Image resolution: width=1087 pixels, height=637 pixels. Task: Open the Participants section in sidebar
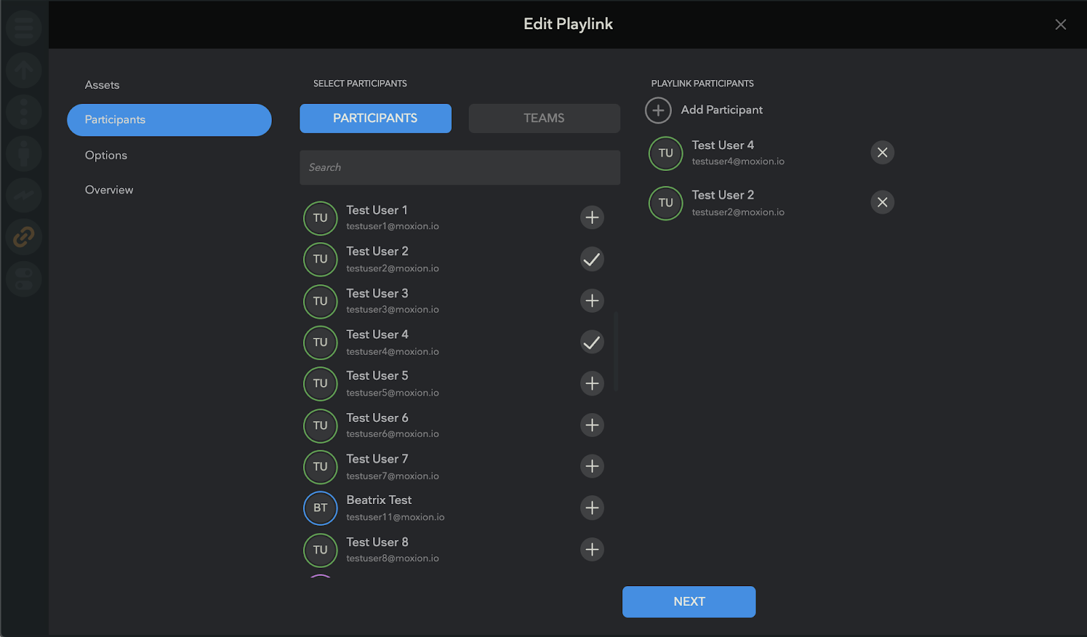[x=169, y=120]
